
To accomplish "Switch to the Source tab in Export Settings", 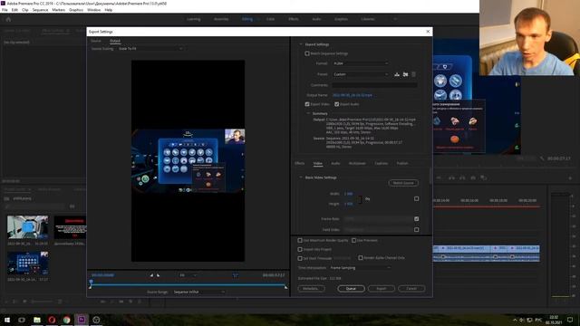I will (96, 41).
